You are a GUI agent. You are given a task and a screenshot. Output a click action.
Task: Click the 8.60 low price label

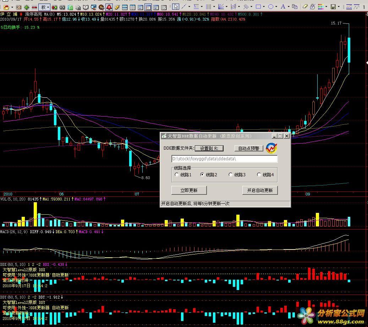click(x=145, y=178)
